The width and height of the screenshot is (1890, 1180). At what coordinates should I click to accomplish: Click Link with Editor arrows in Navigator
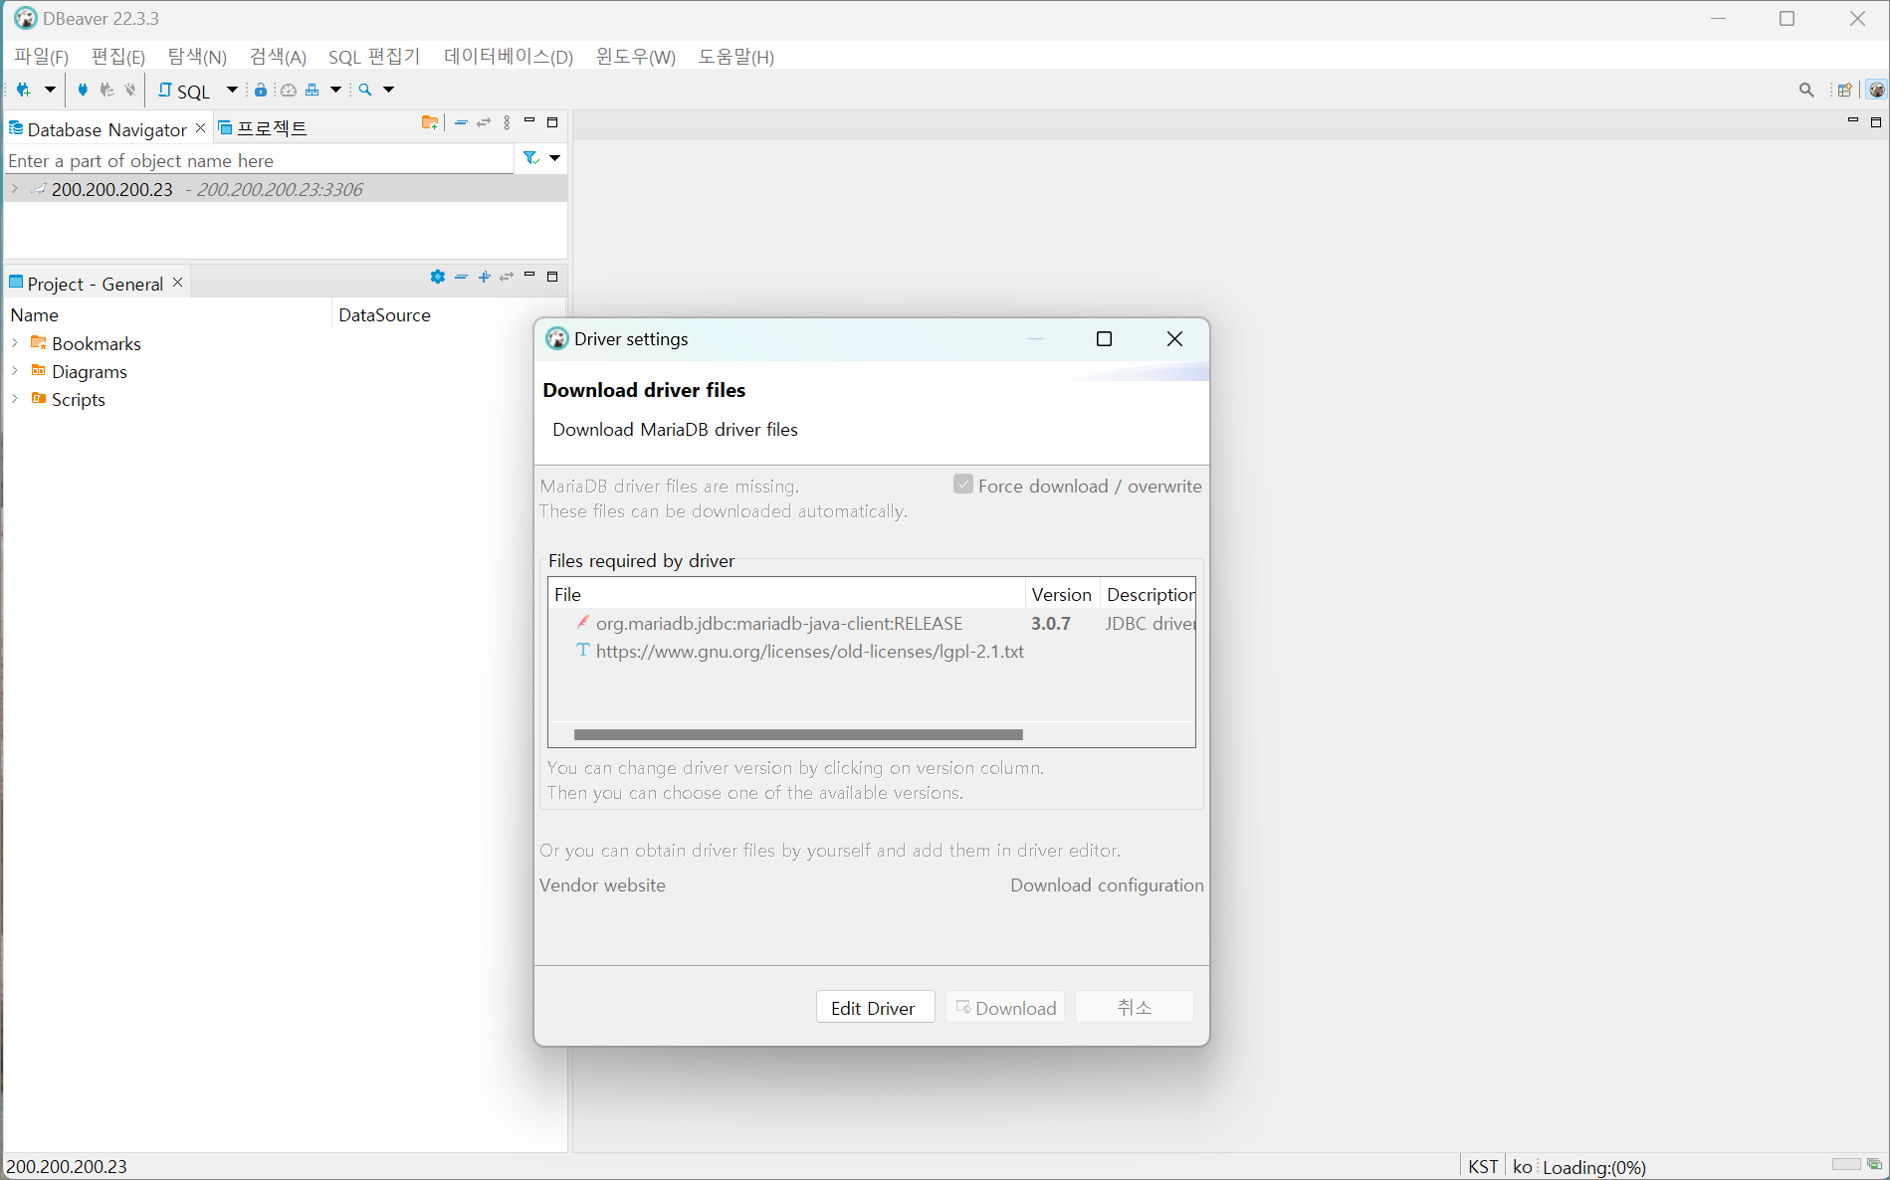click(484, 122)
